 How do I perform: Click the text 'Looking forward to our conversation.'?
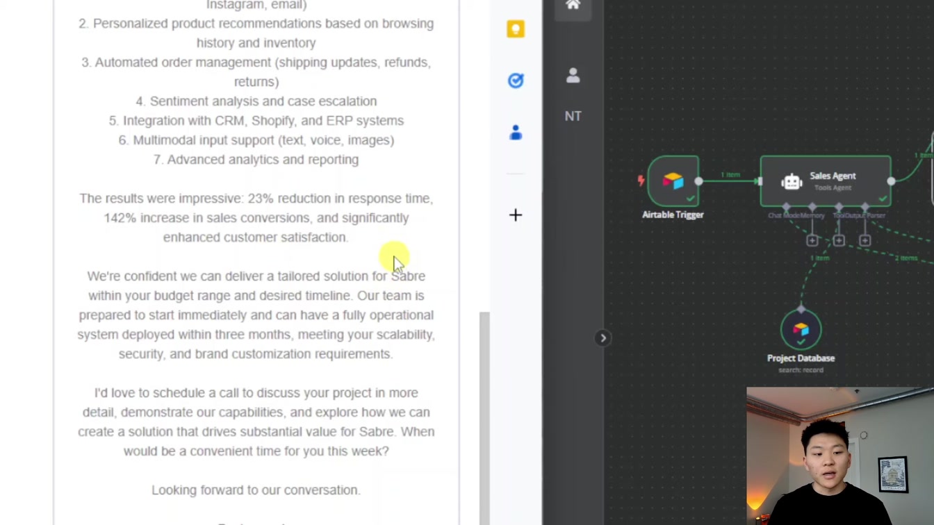(x=256, y=490)
